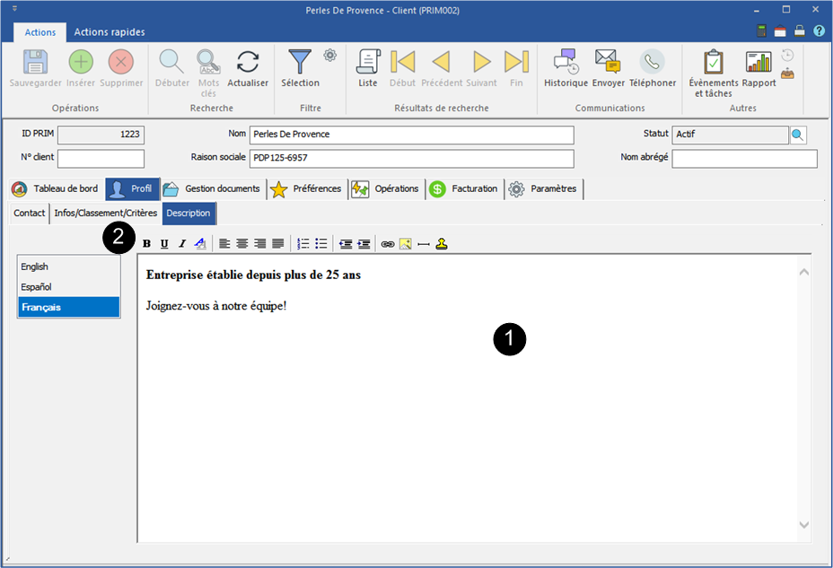Switch to Actions rapides ribbon tab
This screenshot has height=568, width=833.
(110, 32)
